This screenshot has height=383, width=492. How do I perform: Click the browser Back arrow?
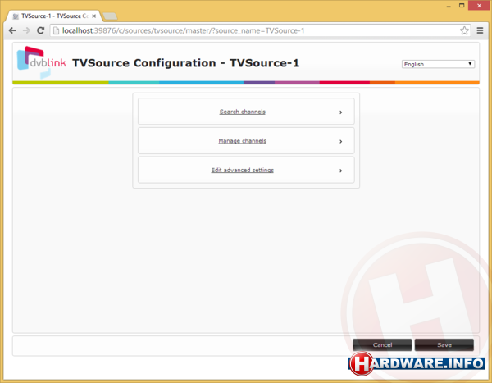(x=12, y=30)
